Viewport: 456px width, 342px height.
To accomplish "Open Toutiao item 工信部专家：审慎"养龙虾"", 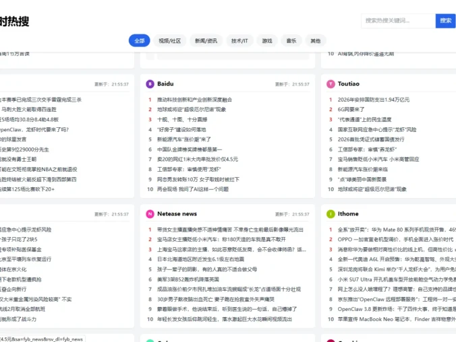I will click(x=367, y=149).
